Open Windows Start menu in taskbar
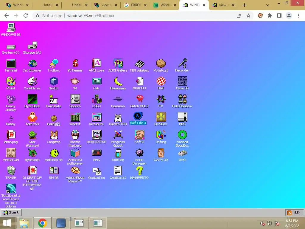Viewport: 305px width, 229px height. (7, 223)
